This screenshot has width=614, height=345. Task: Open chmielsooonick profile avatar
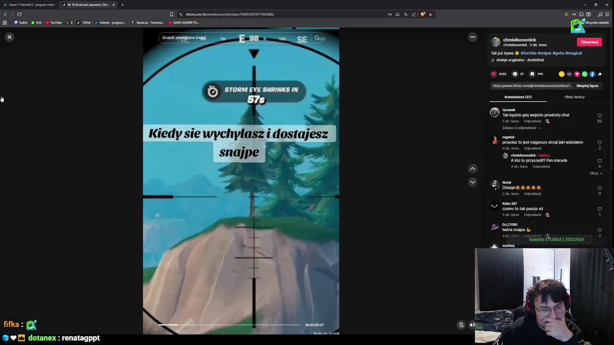(496, 42)
